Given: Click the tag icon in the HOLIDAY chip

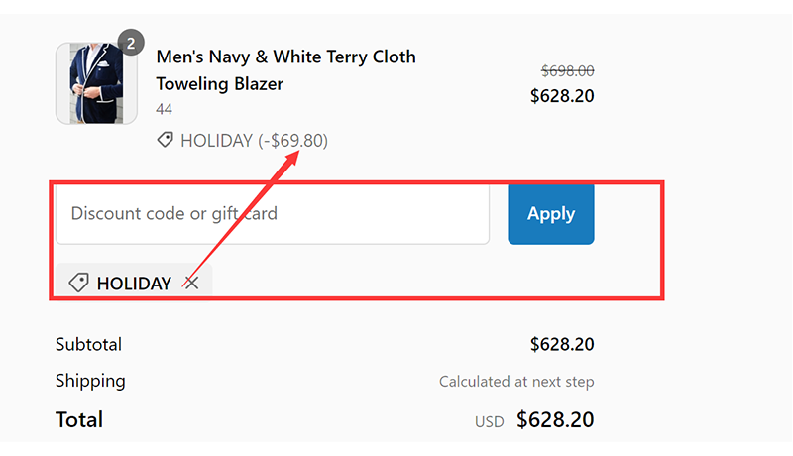Looking at the screenshot, I should click(x=78, y=283).
